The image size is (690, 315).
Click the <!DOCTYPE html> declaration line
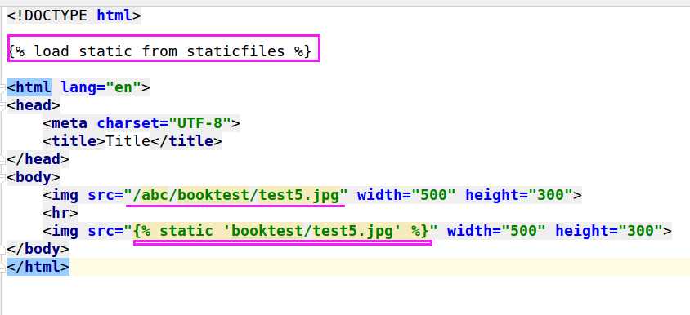pos(74,16)
